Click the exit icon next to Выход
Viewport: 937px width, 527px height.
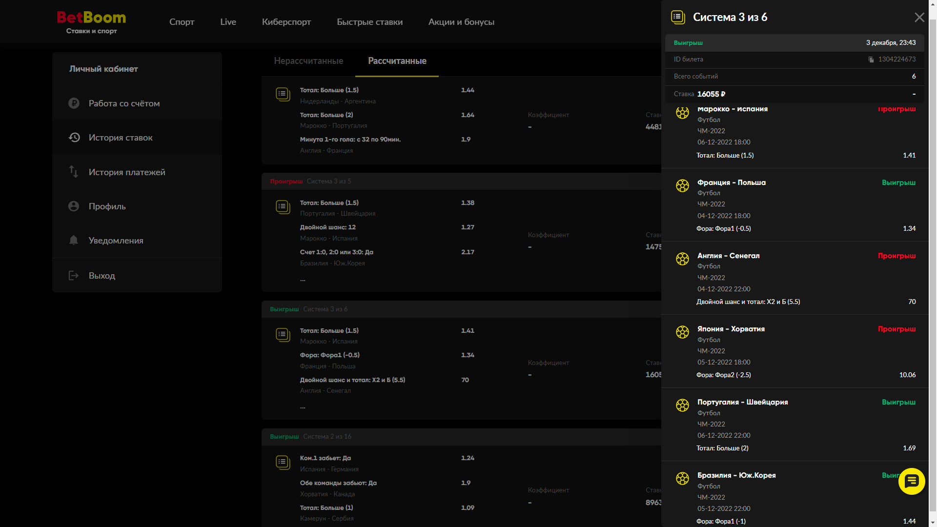coord(74,276)
